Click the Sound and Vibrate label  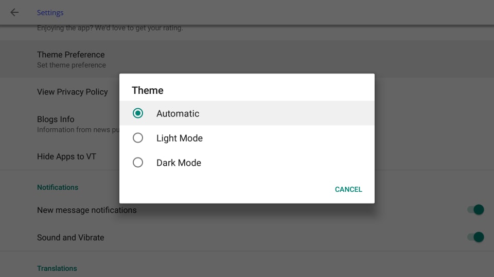click(x=70, y=238)
